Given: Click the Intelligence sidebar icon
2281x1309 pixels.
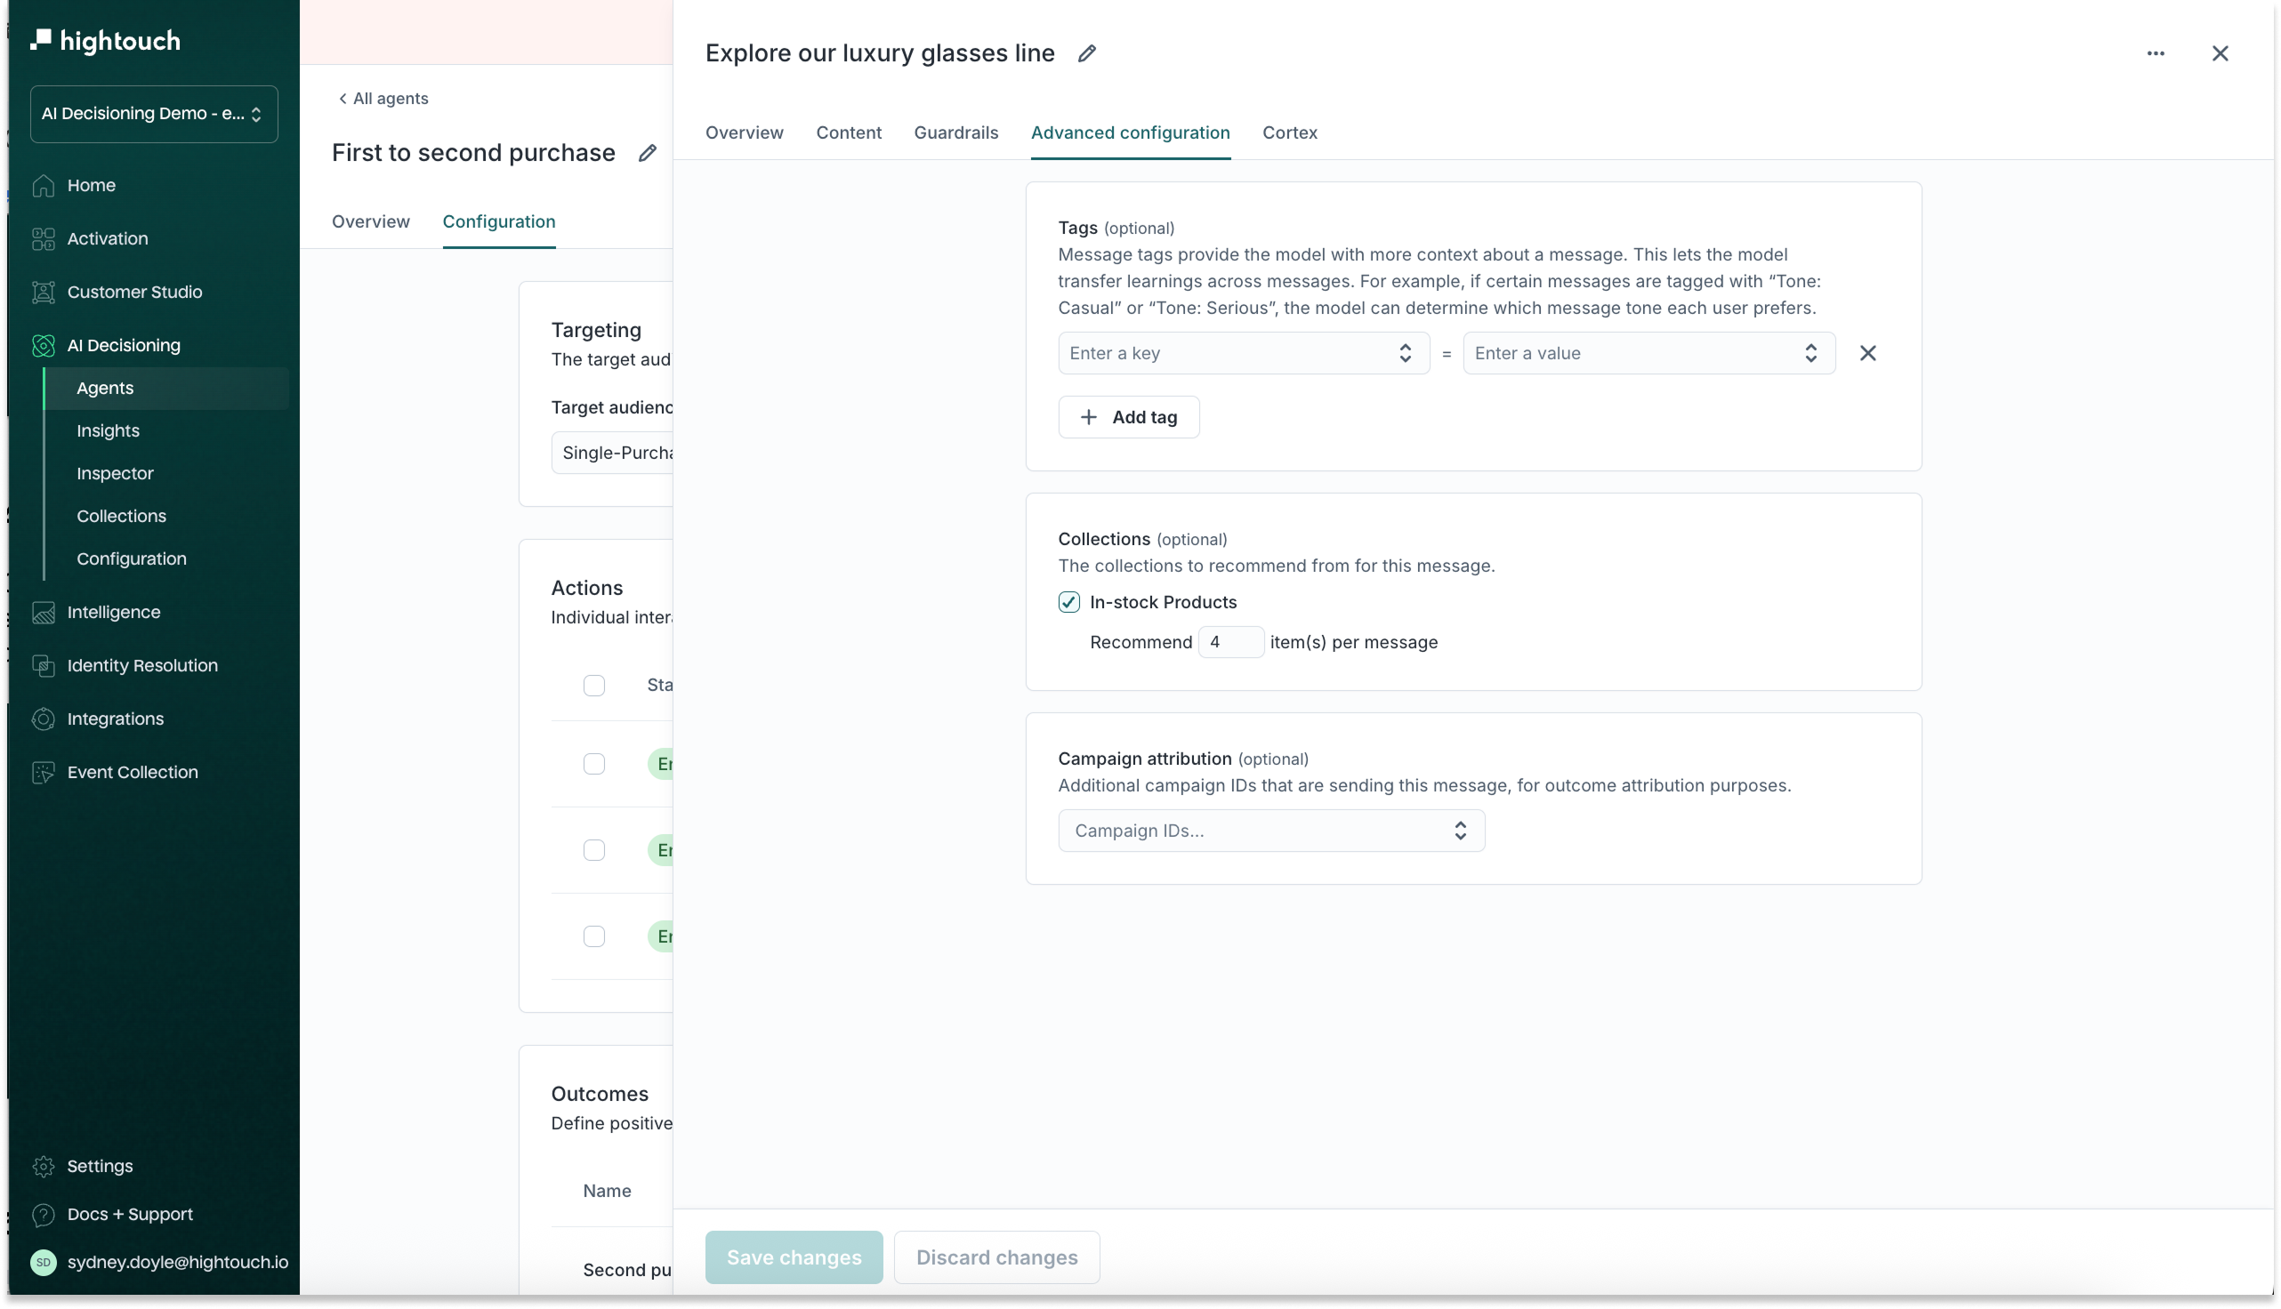Looking at the screenshot, I should point(44,612).
